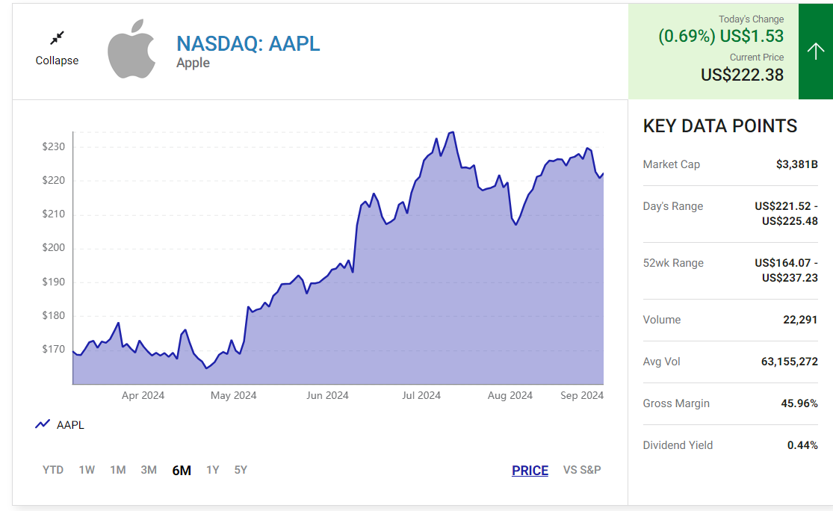The height and width of the screenshot is (511, 833).
Task: Click the AAPL legend line icon
Action: point(43,424)
